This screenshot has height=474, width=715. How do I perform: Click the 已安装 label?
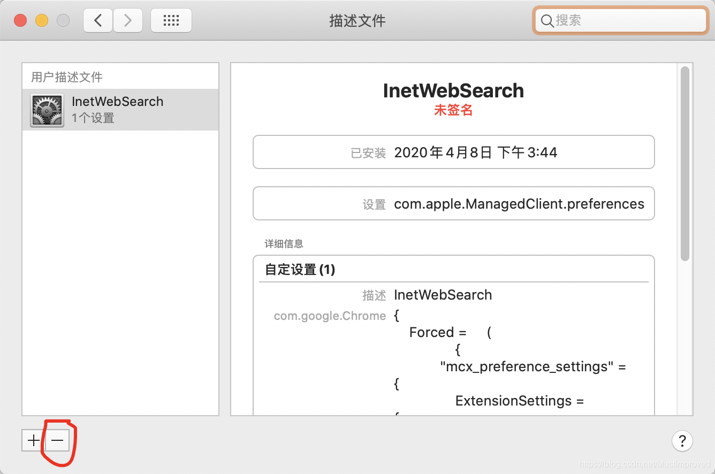(x=368, y=153)
